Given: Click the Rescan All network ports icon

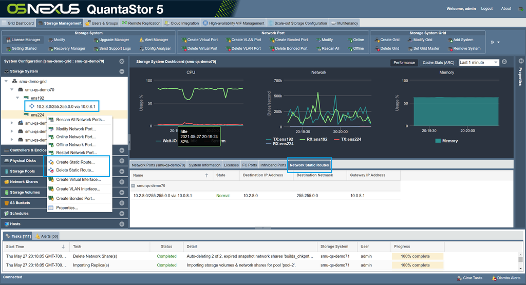Looking at the screenshot, I should coord(318,48).
